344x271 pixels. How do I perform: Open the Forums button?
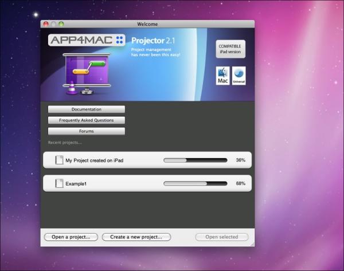click(x=87, y=131)
